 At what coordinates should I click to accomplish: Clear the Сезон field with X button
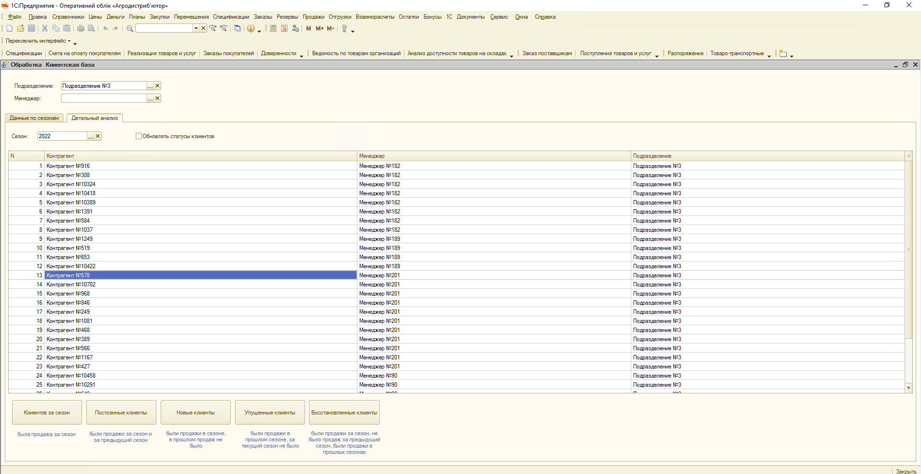[x=98, y=136]
